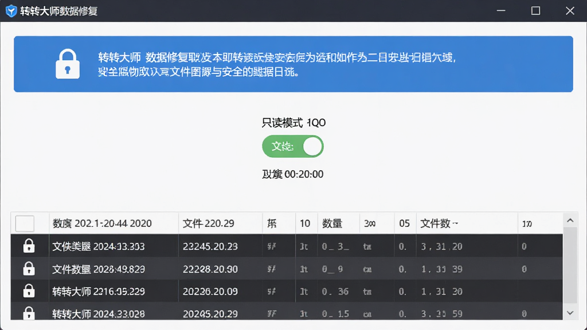
Task: Click the column header labeled 10
Action: pos(307,223)
